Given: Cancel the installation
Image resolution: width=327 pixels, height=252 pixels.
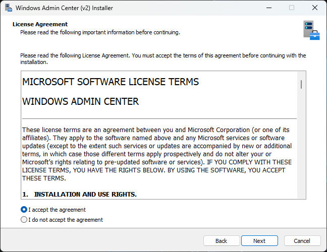Looking at the screenshot, I should pyautogui.click(x=302, y=241).
